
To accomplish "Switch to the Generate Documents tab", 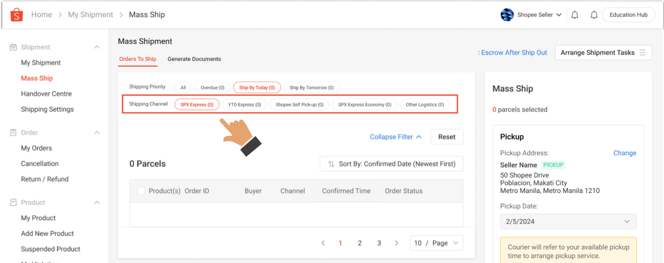I will 194,59.
